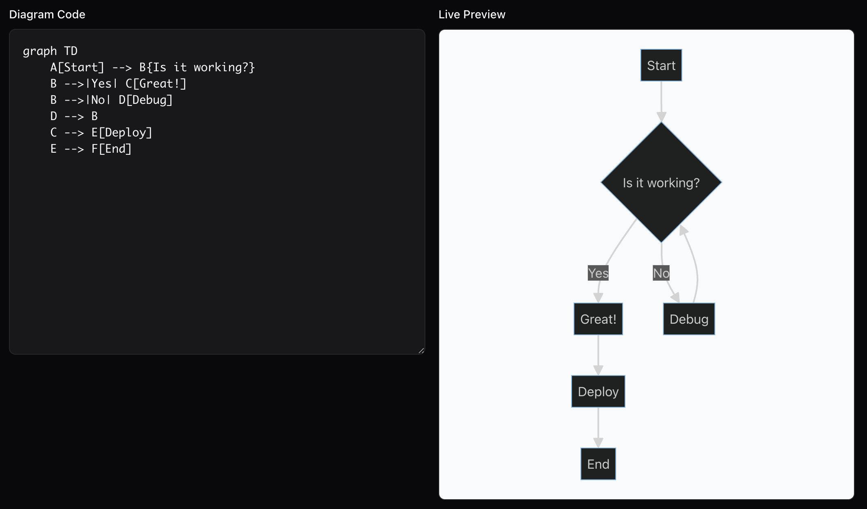This screenshot has height=509, width=867.
Task: Click the 'Diagram Code' heading
Action: (48, 14)
